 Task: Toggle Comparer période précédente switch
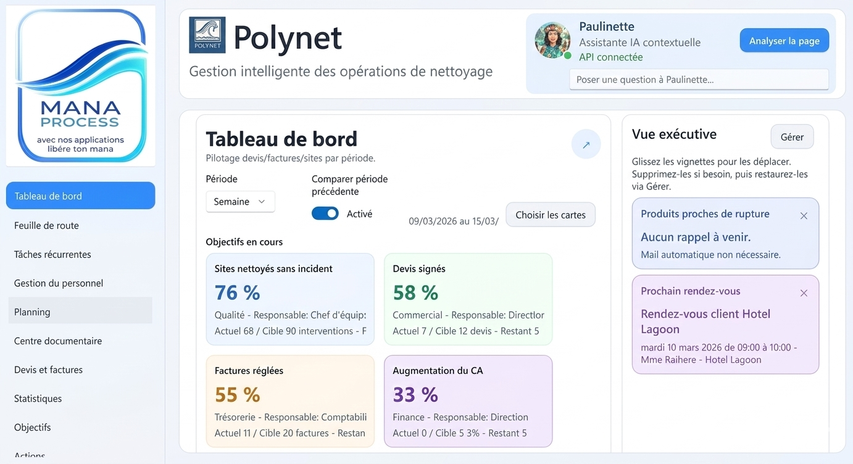point(325,213)
